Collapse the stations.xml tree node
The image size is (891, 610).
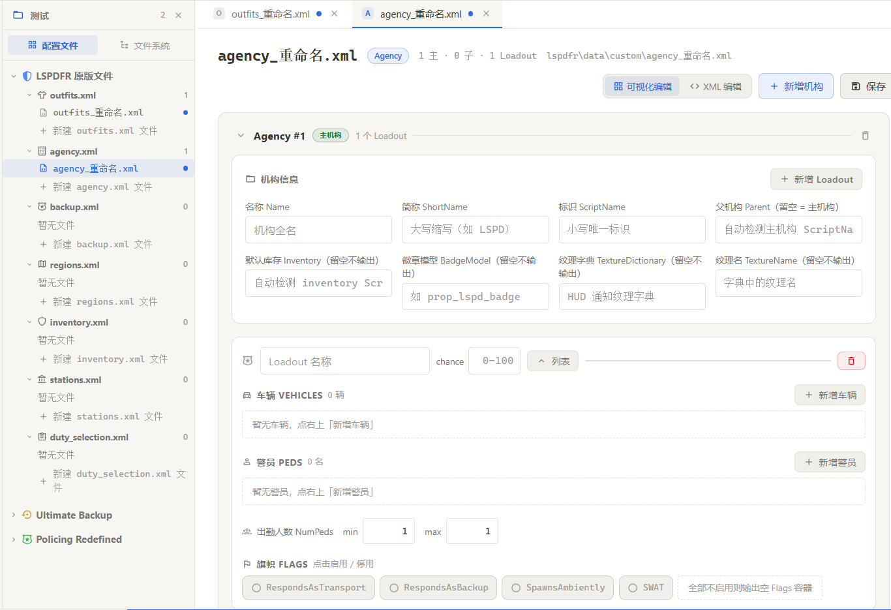29,380
